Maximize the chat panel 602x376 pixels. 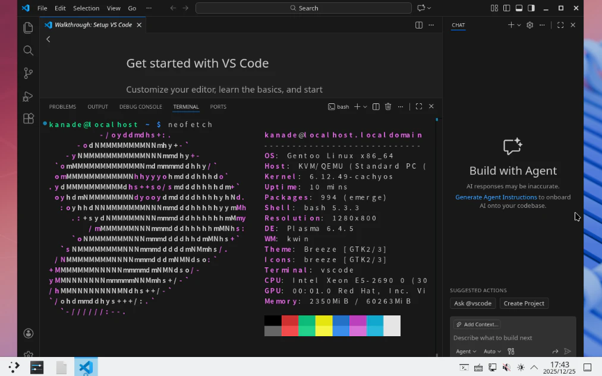[560, 25]
